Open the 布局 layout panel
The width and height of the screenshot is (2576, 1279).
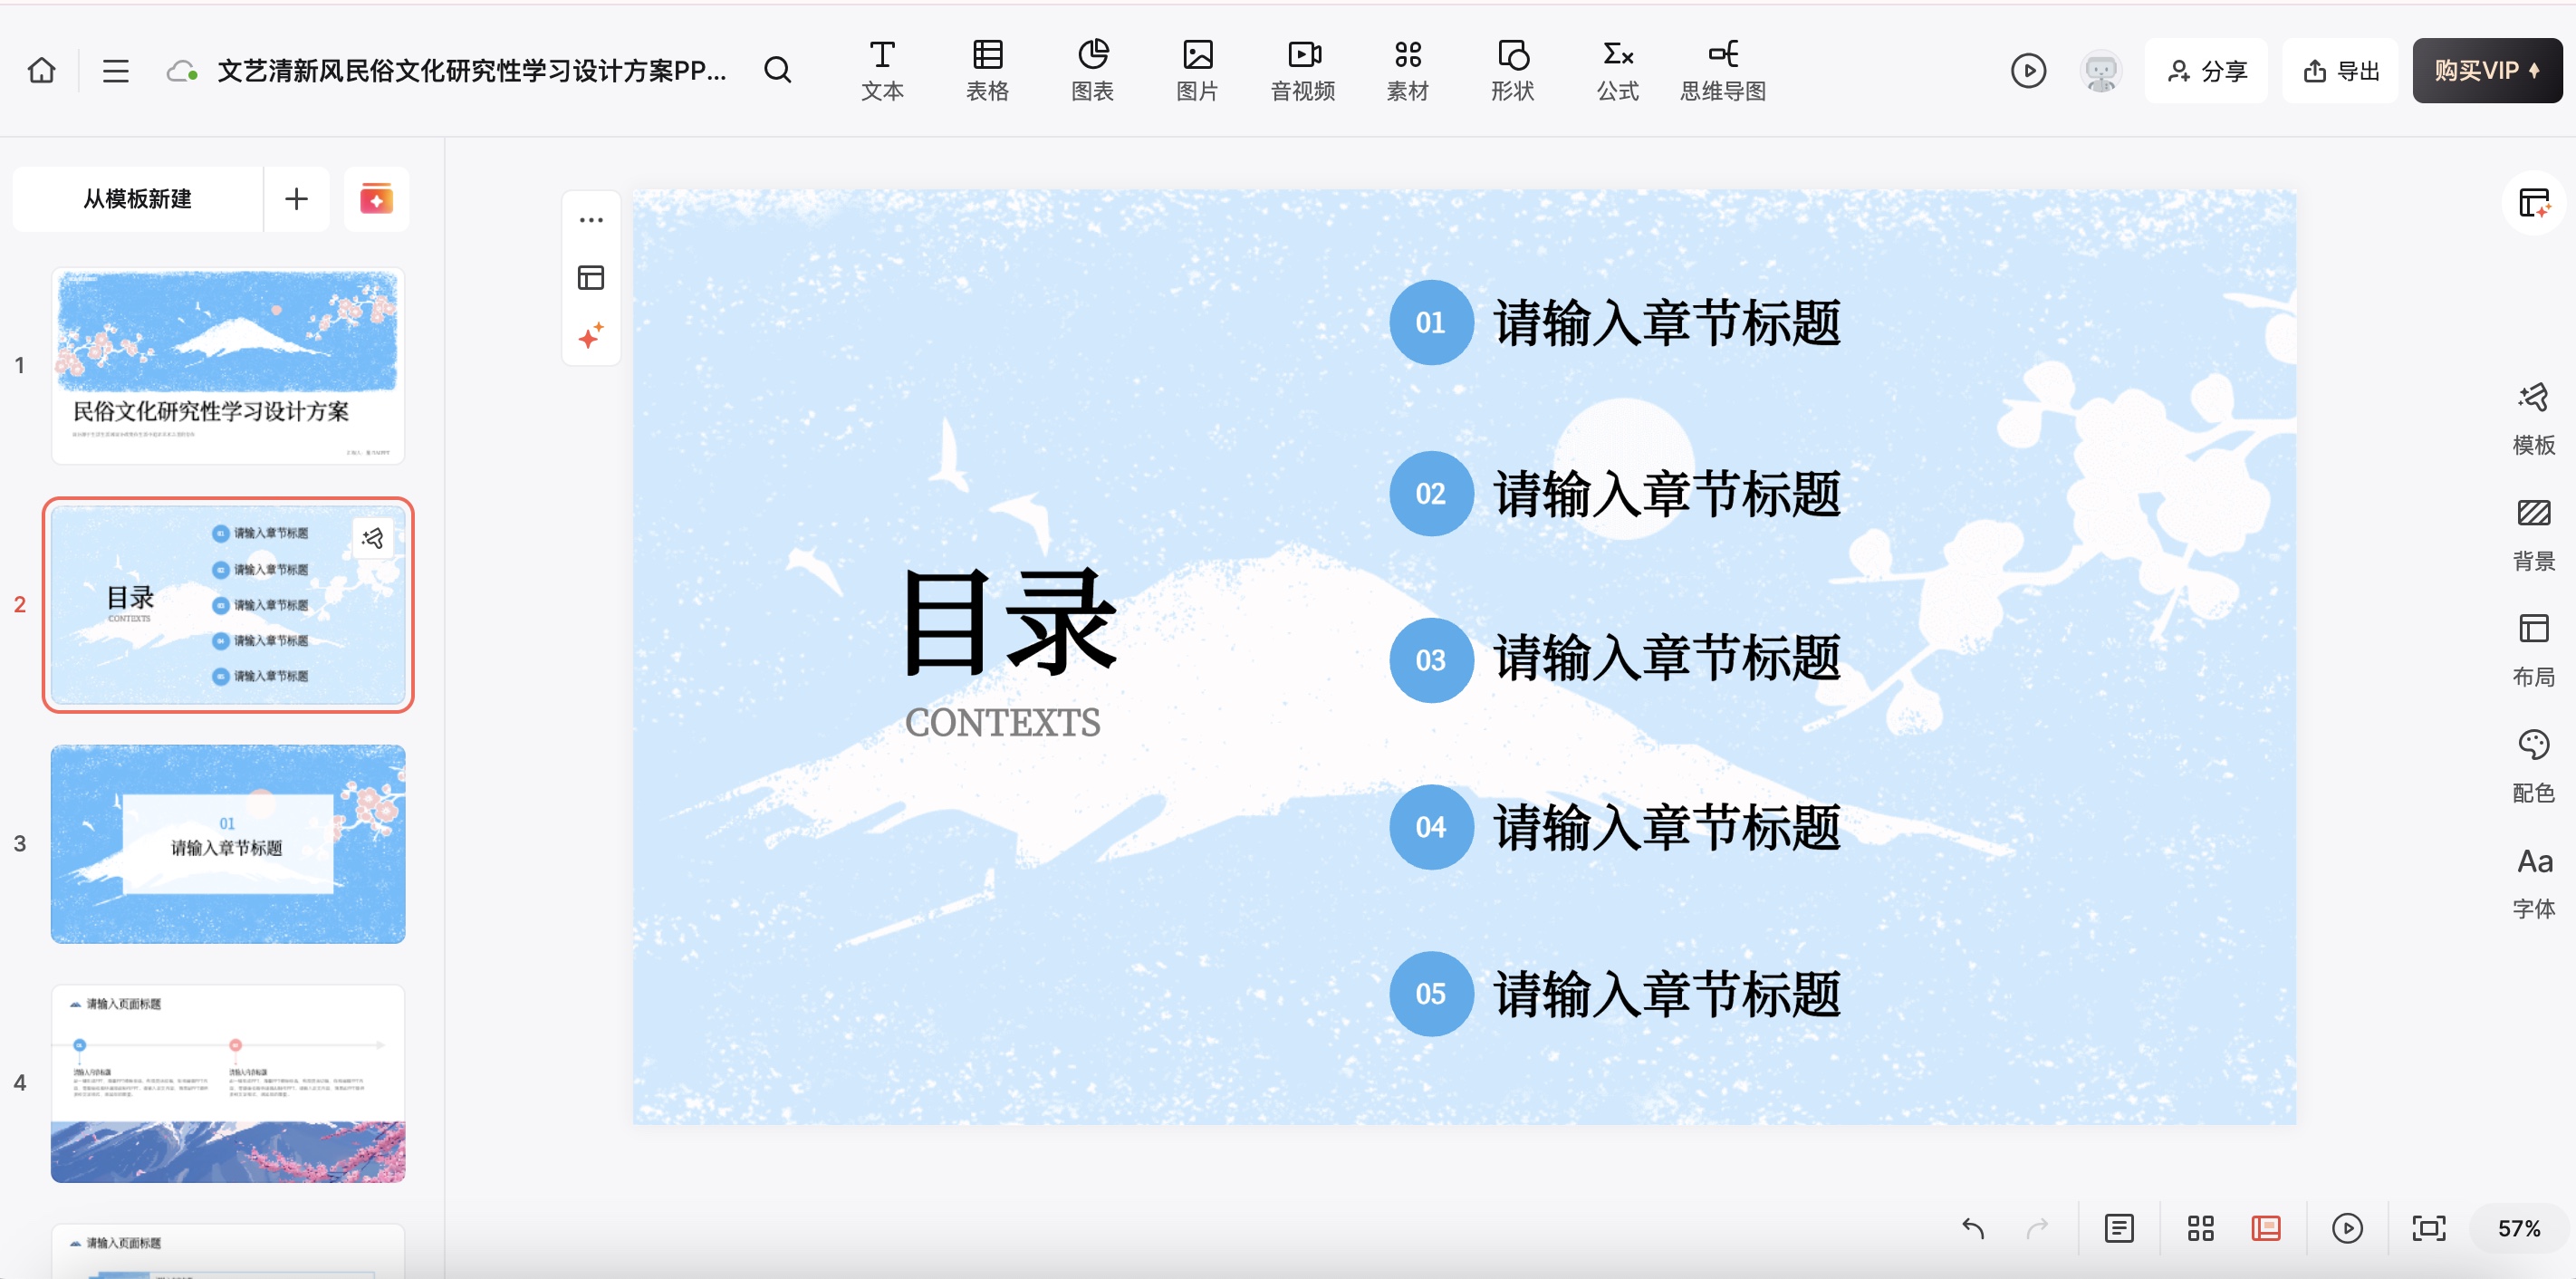click(2534, 650)
